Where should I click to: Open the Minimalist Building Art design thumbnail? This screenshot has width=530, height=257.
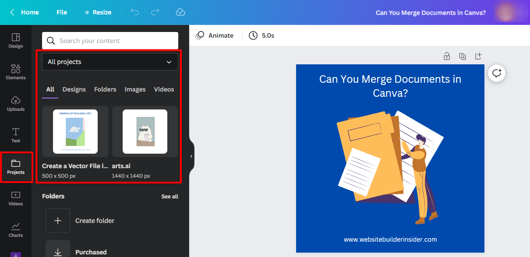pos(75,131)
